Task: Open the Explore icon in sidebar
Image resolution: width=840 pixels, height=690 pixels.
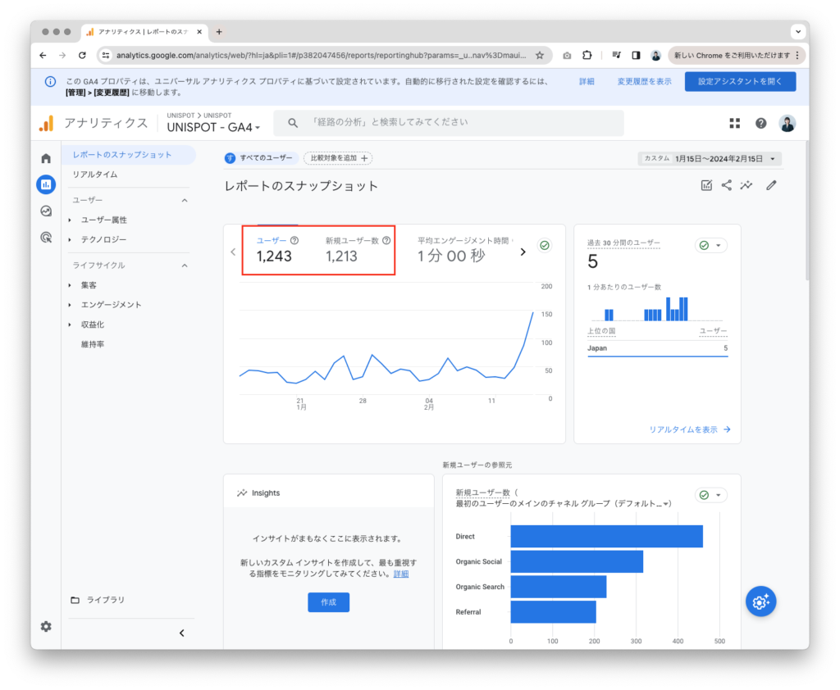Action: pos(46,211)
